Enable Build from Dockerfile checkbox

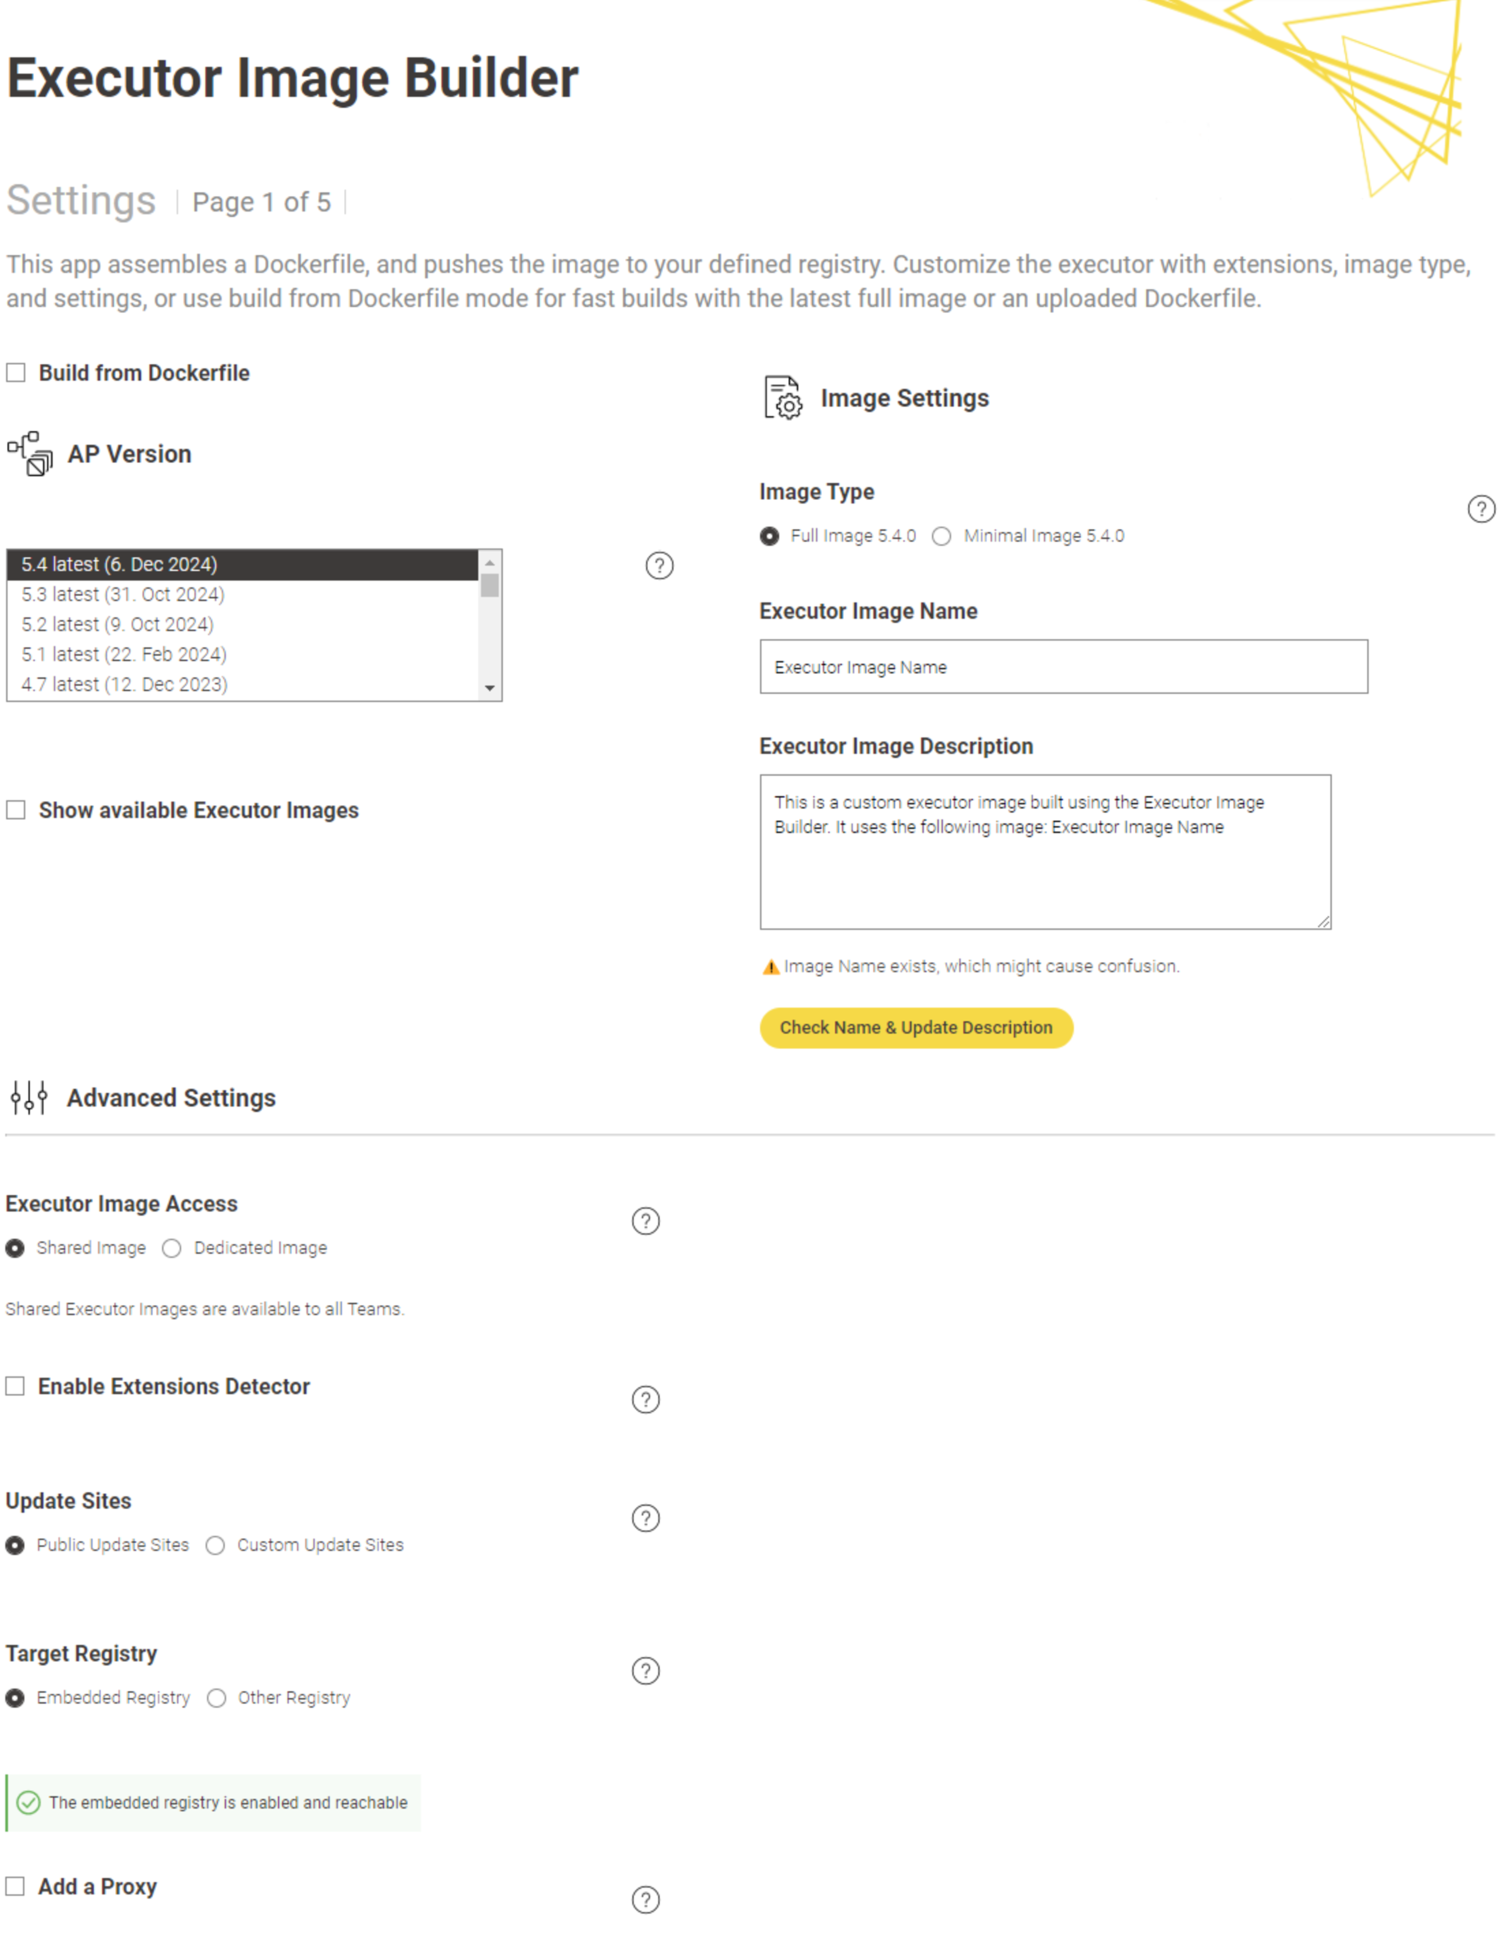coord(16,372)
